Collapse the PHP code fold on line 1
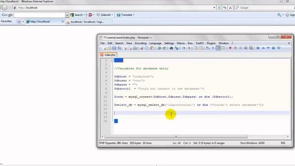This screenshot has width=295, height=166. (x=112, y=60)
